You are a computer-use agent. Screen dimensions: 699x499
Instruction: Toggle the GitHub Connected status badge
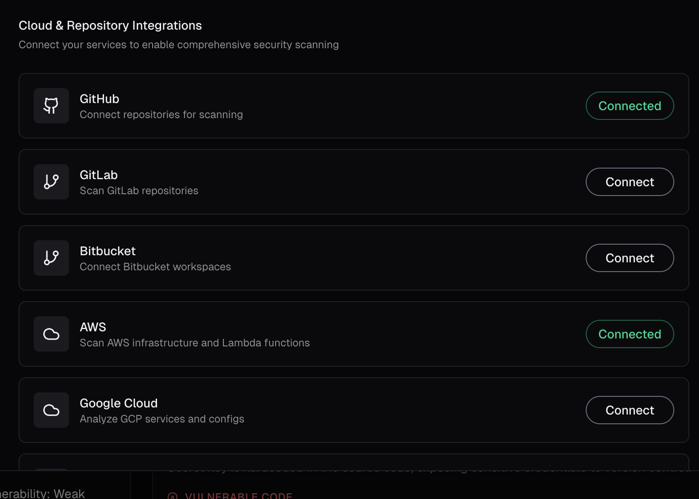(x=630, y=106)
